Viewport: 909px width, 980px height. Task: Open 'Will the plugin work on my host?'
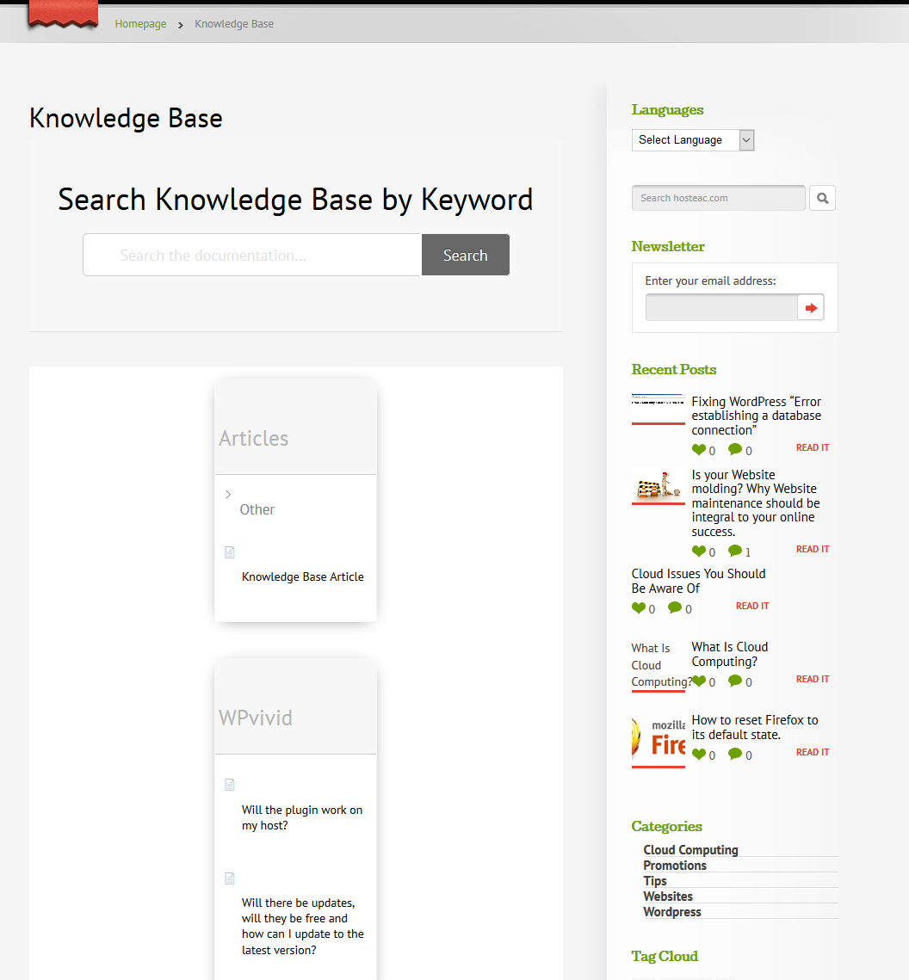coord(301,817)
